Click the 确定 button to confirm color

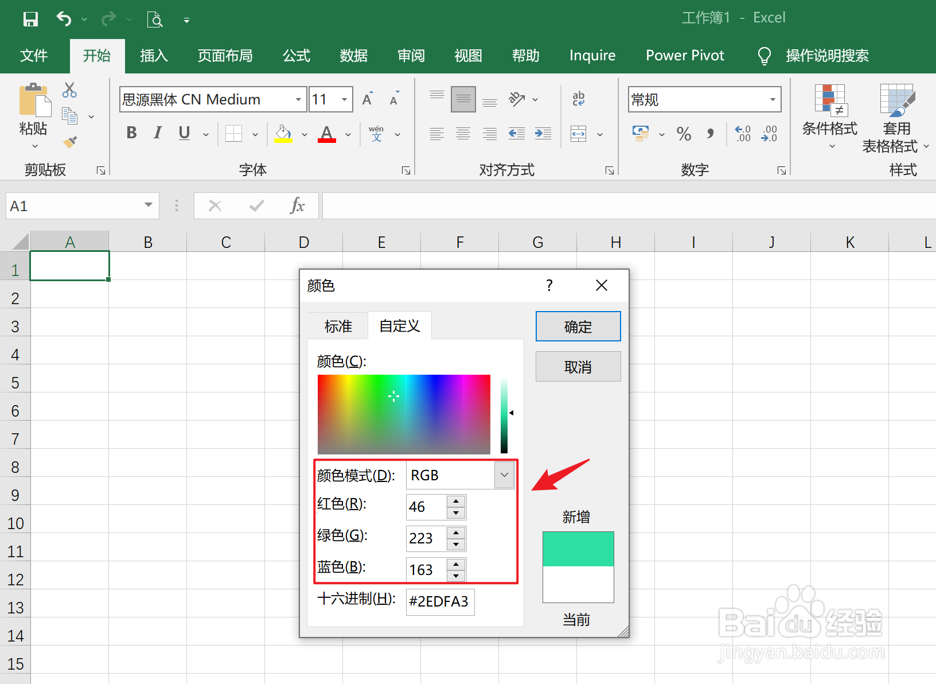(578, 326)
